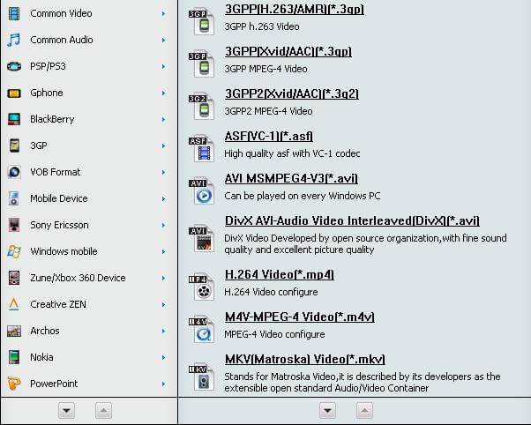Viewport: 531px width, 425px height.
Task: Expand the Common Video submenu arrow
Action: [164, 13]
